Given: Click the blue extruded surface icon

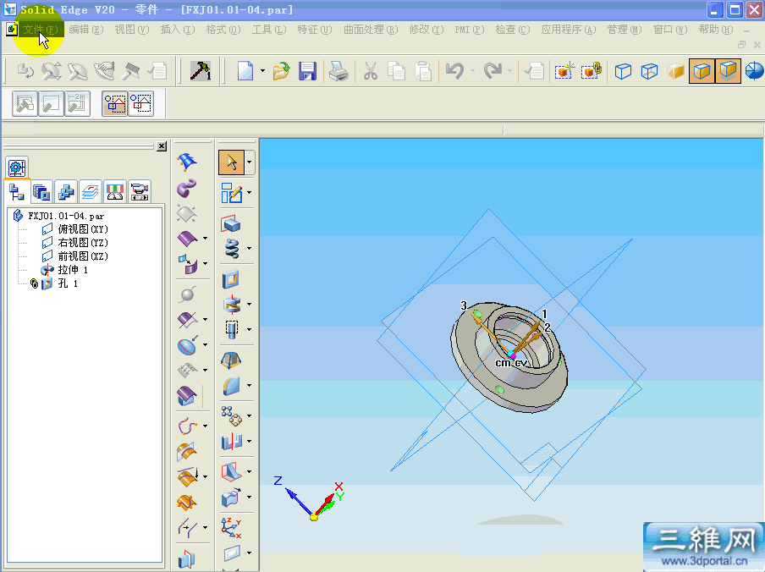Looking at the screenshot, I should tap(187, 161).
